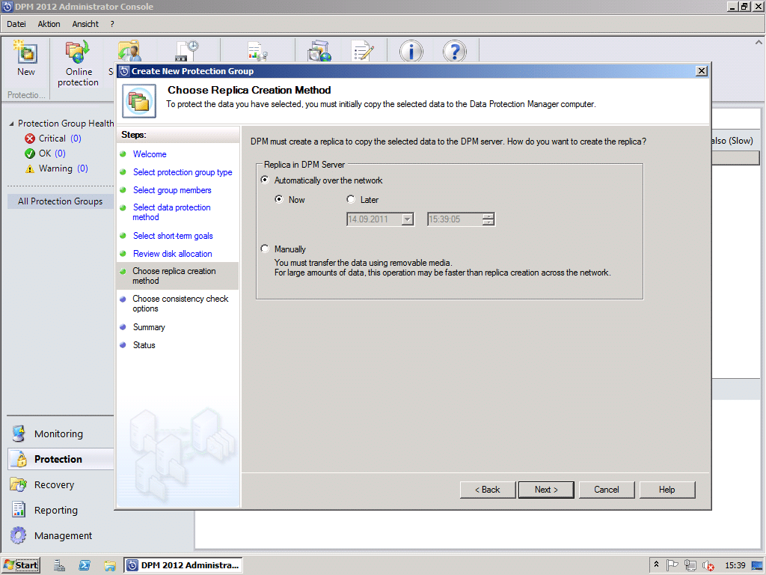Launch PowerShell from the taskbar

pos(85,565)
